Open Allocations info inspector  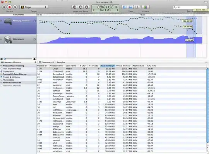[35, 39]
